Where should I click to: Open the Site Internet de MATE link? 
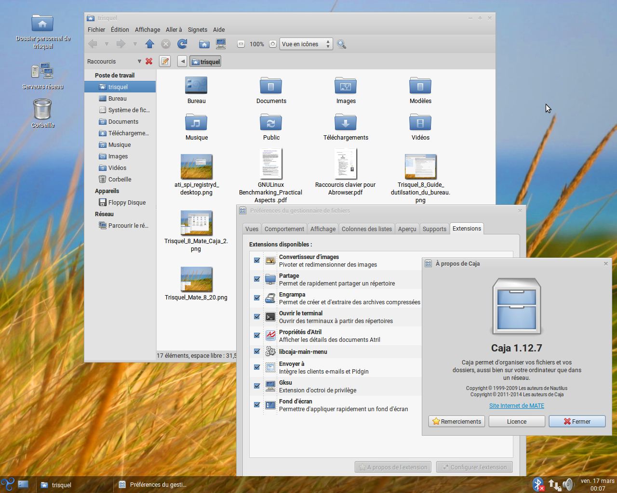(x=517, y=406)
